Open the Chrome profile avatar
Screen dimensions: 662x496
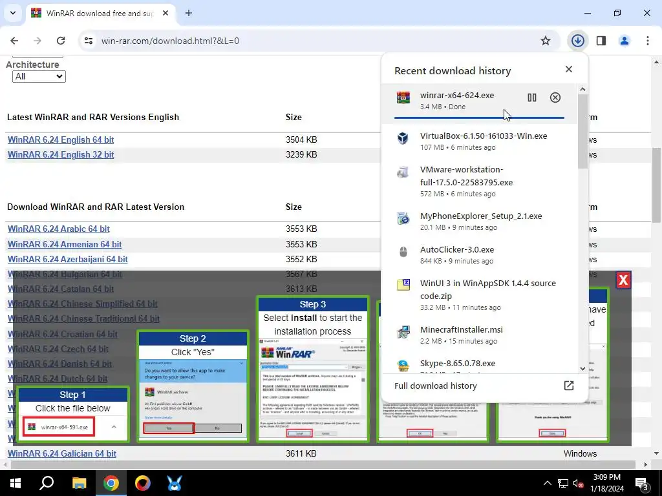click(x=625, y=41)
